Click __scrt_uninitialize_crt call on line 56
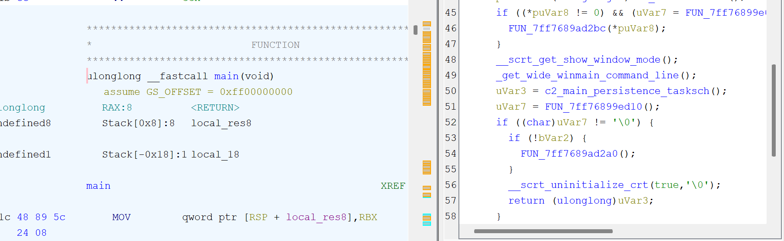 (x=578, y=185)
